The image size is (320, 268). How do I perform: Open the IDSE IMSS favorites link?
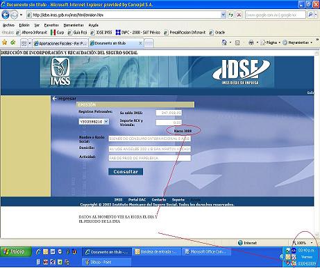pos(101,33)
